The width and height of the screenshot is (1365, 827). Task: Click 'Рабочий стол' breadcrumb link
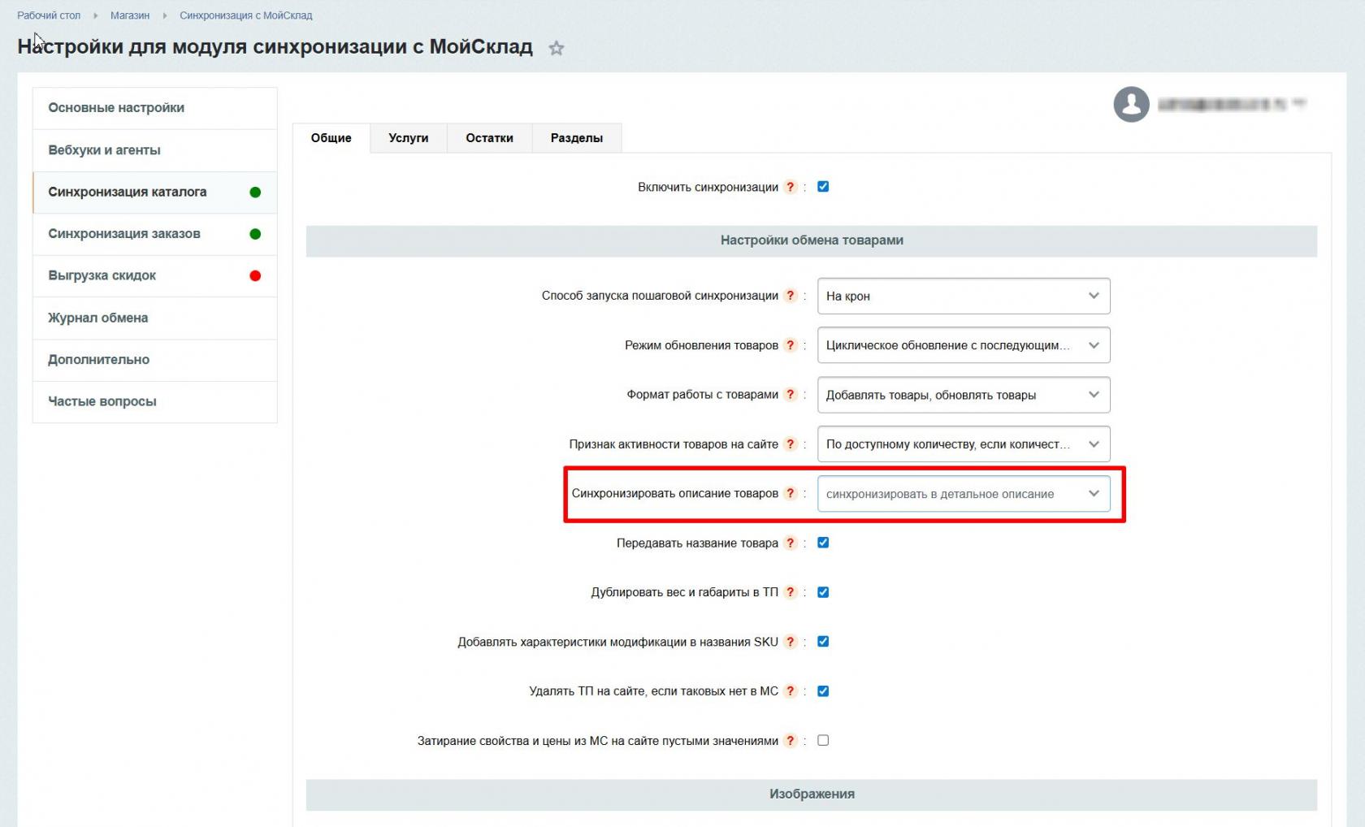(49, 15)
